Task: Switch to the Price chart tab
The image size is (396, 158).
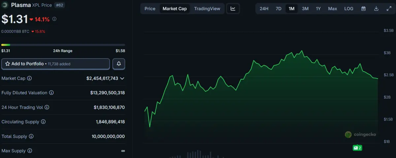Action: [x=150, y=9]
